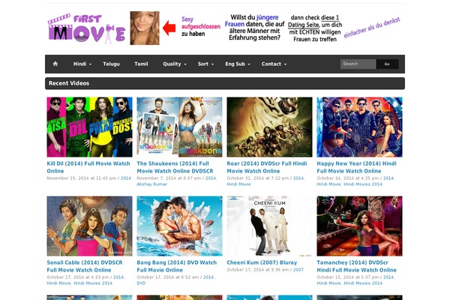Screen dimensions: 450x300
Task: Open Kill Dil (2014) Full Movie link
Action: coord(88,167)
